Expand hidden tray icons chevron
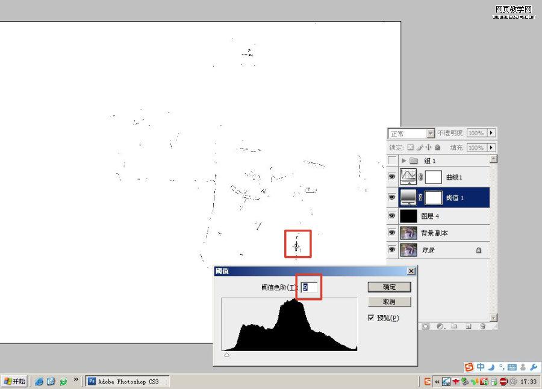The width and height of the screenshot is (542, 389). click(437, 381)
